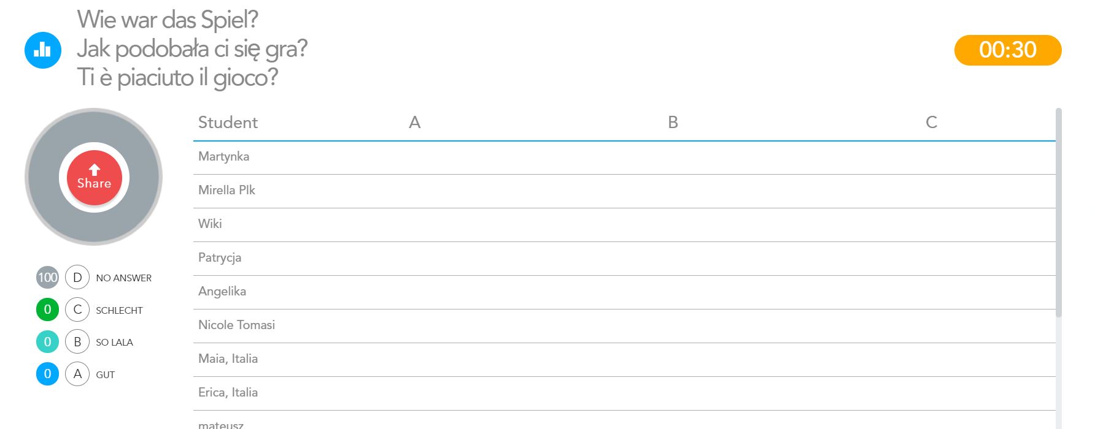1095x429 pixels.
Task: Select the B option circle for So Lala
Action: tap(77, 342)
